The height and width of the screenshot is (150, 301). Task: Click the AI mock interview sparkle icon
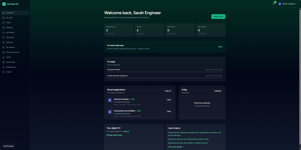click(x=4, y=52)
